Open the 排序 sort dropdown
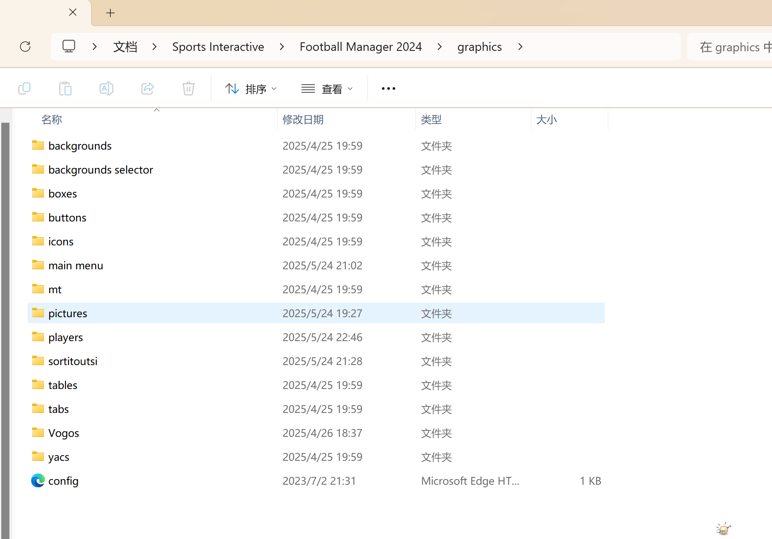This screenshot has height=539, width=772. pos(251,89)
